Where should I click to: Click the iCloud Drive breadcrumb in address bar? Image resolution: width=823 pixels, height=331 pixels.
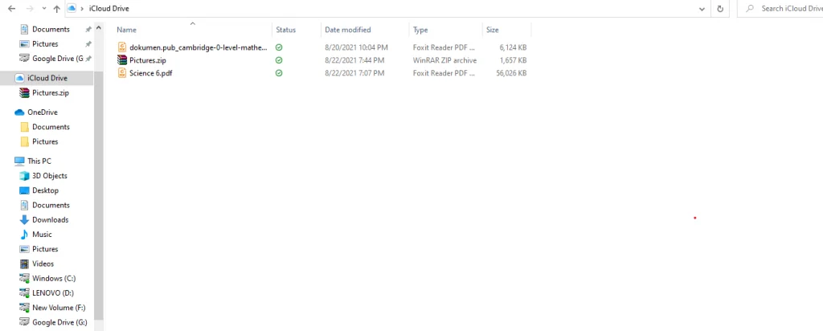[x=109, y=8]
